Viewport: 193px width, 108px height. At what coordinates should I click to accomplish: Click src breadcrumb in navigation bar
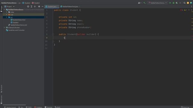tap(19, 3)
